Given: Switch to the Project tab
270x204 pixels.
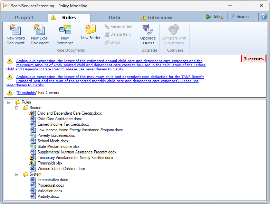Looking at the screenshot, I should click(24, 17).
